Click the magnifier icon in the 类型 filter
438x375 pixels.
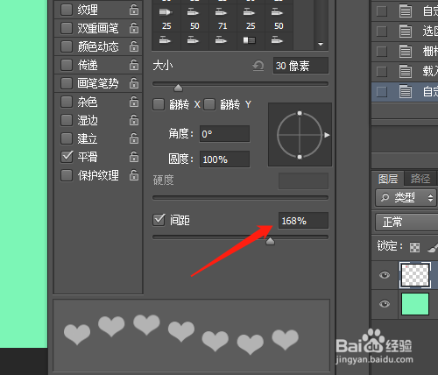pos(385,198)
